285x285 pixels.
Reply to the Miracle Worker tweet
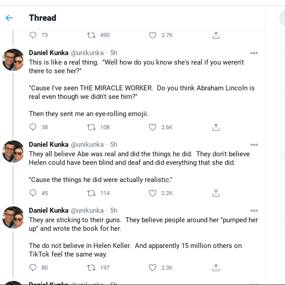click(x=33, y=127)
